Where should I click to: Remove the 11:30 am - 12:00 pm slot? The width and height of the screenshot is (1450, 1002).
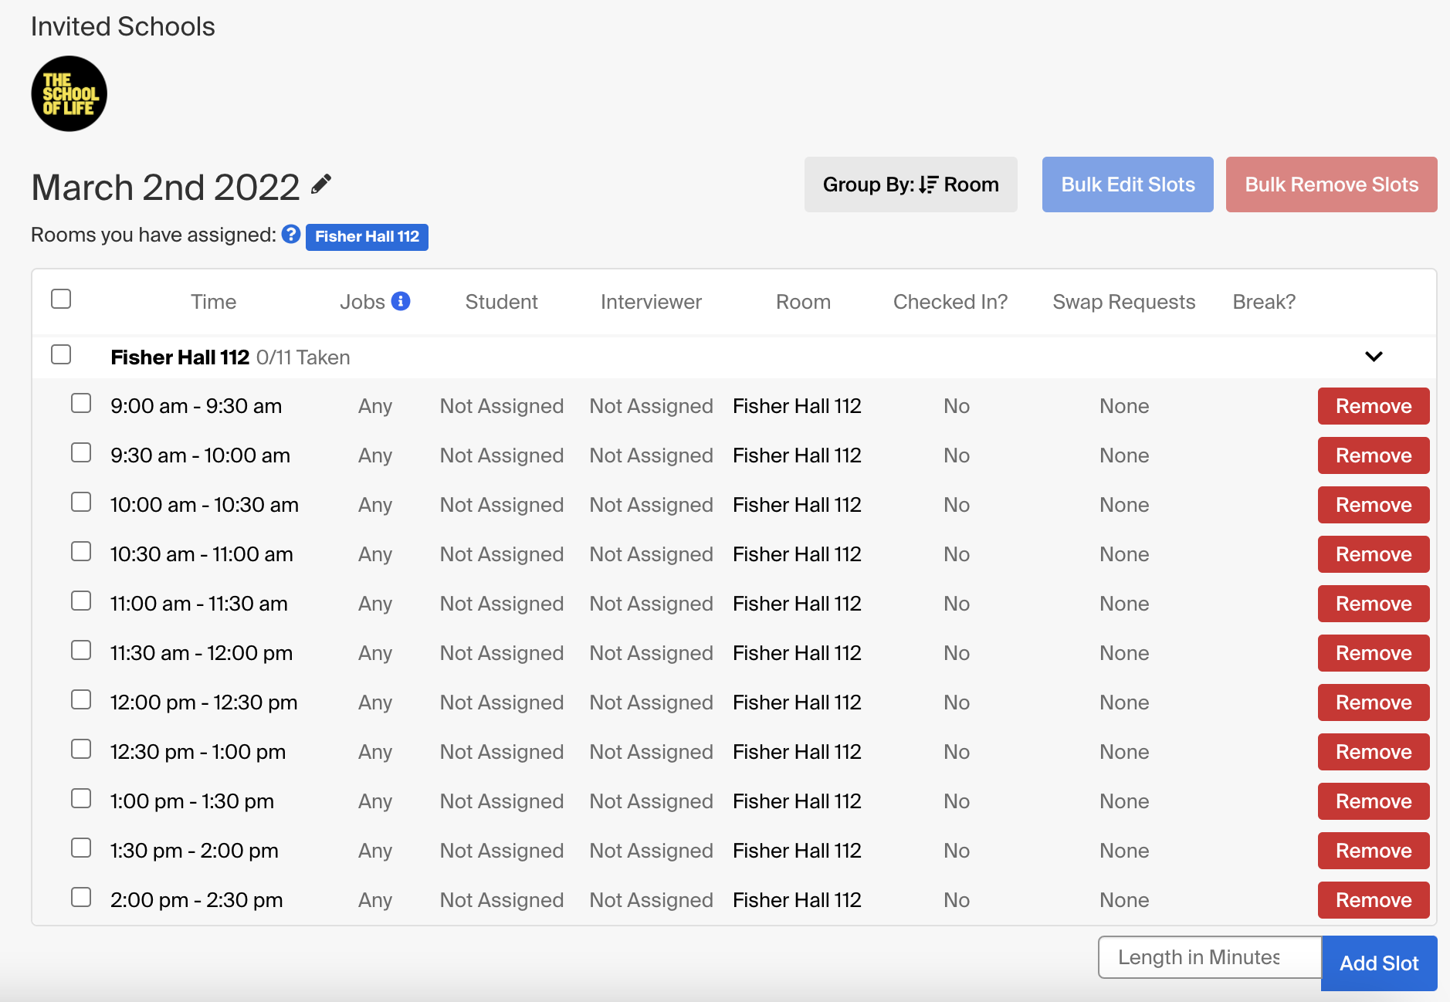pyautogui.click(x=1374, y=653)
